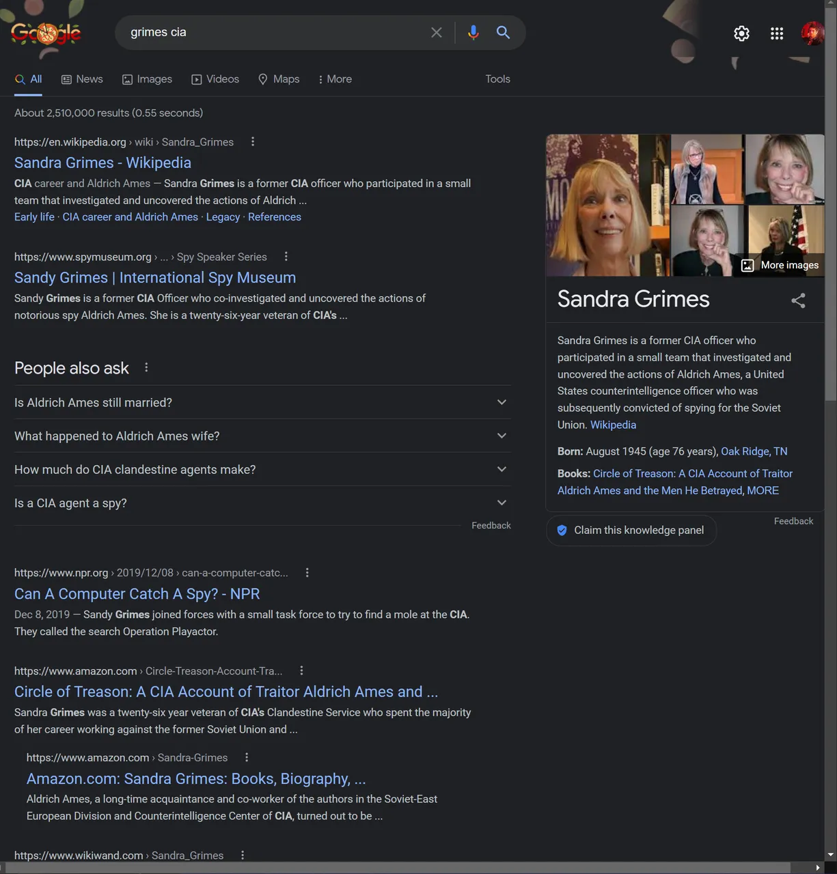This screenshot has width=837, height=874.
Task: Open the search Tools menu
Action: pyautogui.click(x=497, y=79)
